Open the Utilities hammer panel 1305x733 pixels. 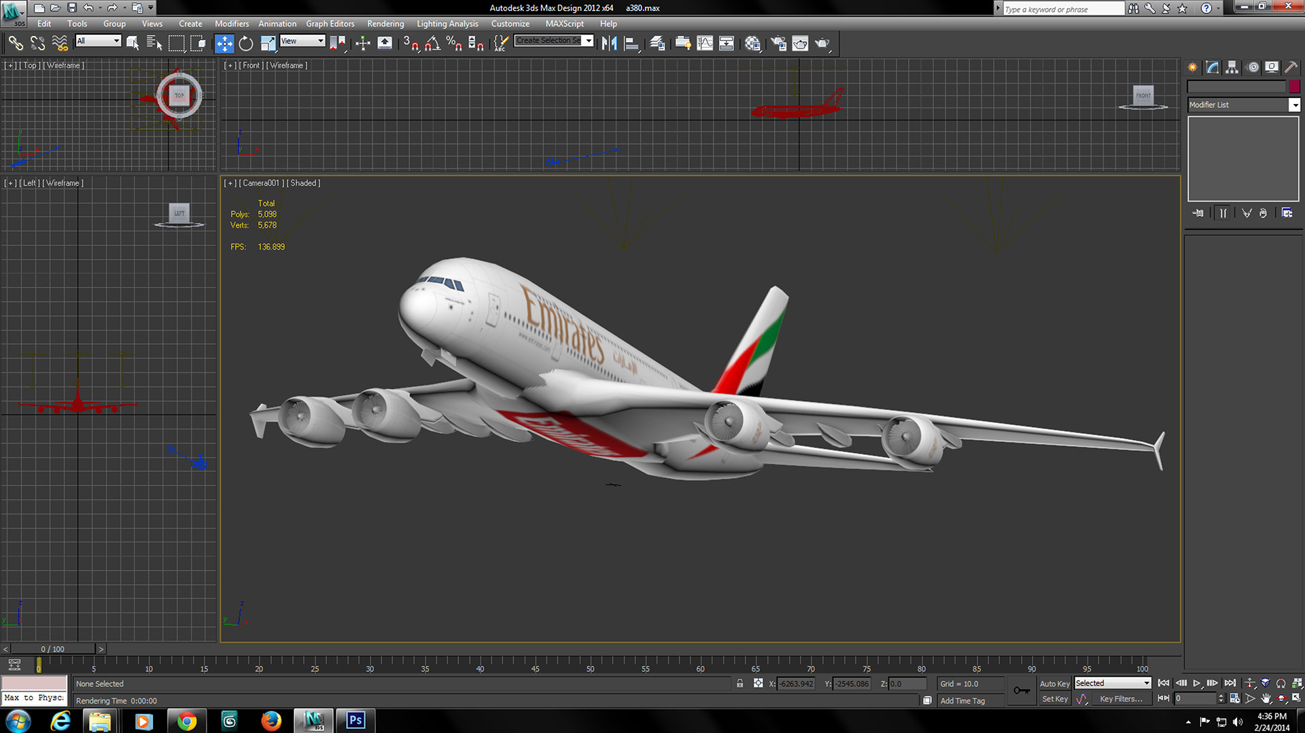1290,67
